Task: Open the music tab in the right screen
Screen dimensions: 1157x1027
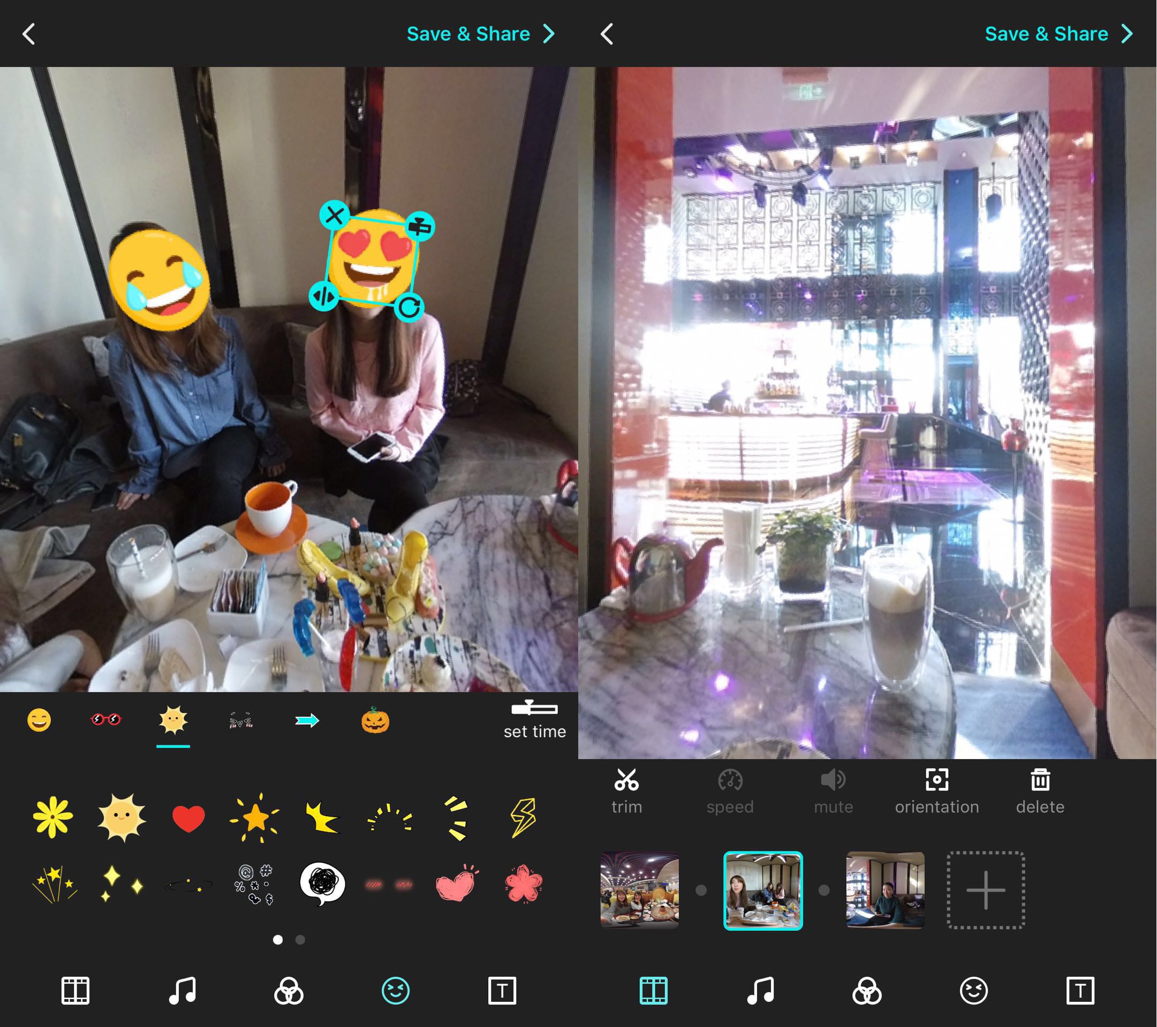Action: 760,991
